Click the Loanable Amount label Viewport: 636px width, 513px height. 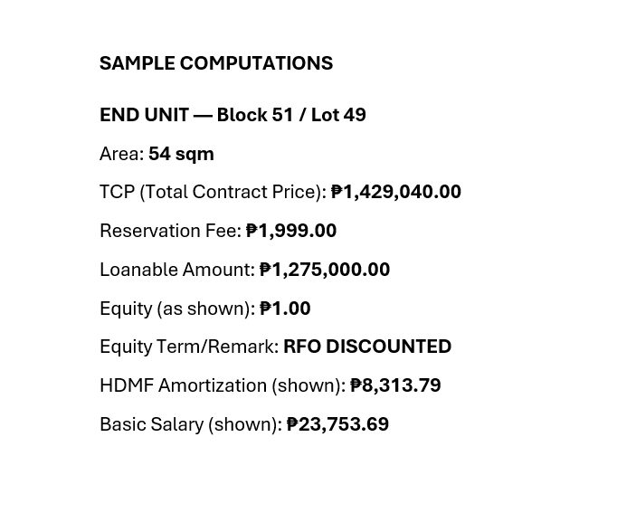click(177, 270)
